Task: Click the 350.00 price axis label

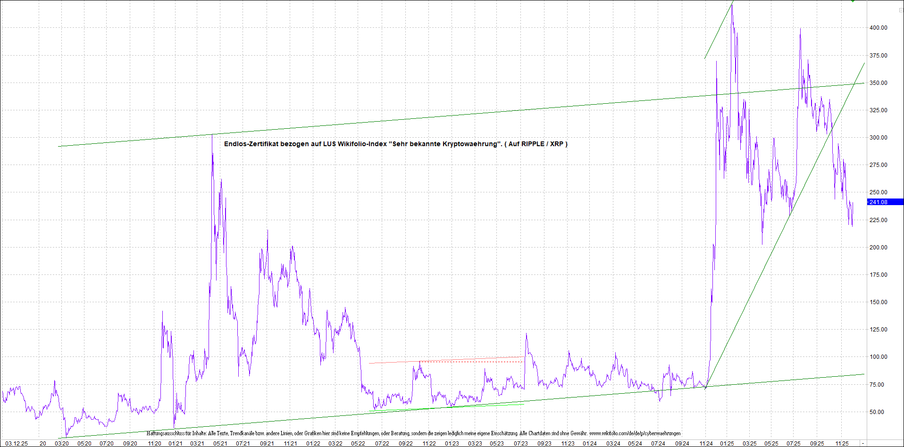Action: click(878, 83)
